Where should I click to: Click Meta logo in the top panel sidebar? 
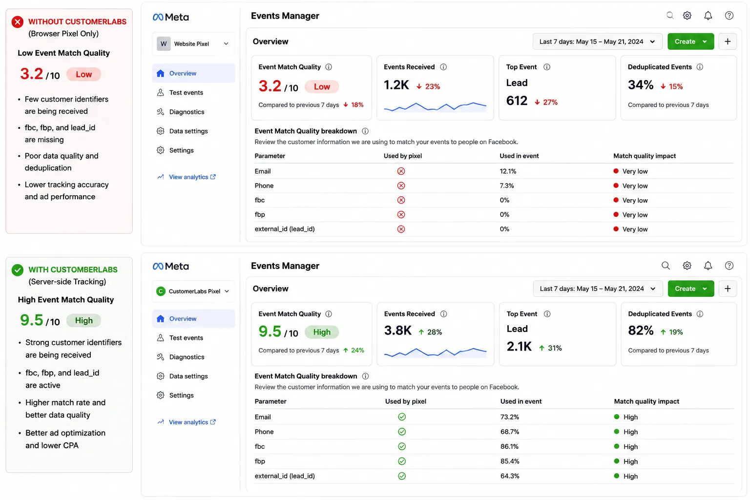[x=171, y=17]
